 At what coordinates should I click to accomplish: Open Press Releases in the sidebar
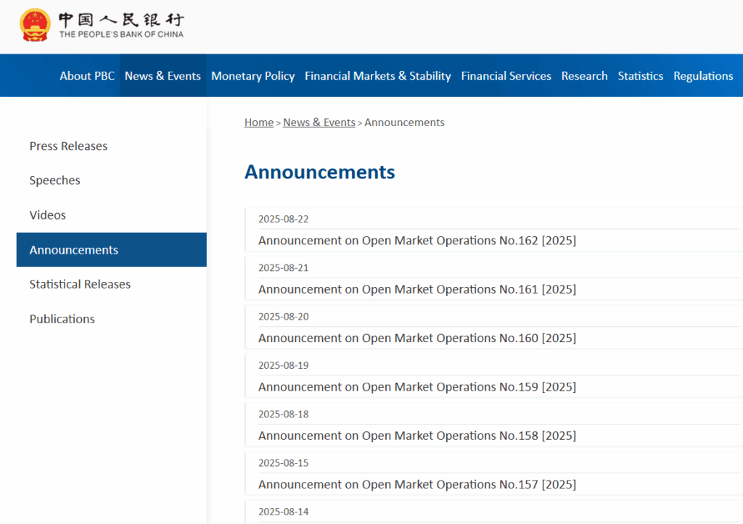68,146
